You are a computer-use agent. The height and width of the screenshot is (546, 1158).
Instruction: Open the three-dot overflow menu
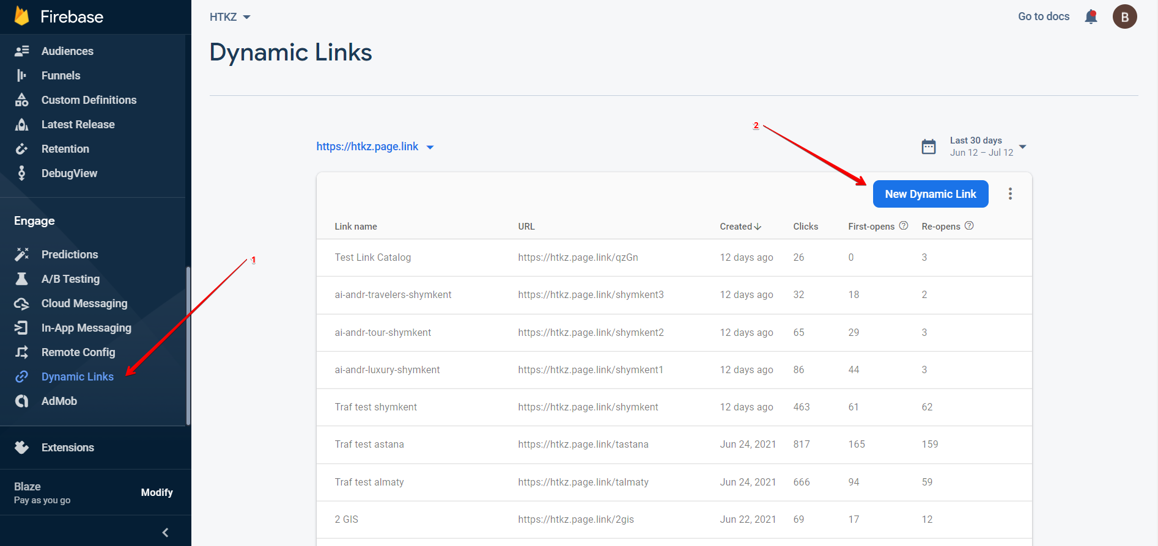click(x=1010, y=194)
